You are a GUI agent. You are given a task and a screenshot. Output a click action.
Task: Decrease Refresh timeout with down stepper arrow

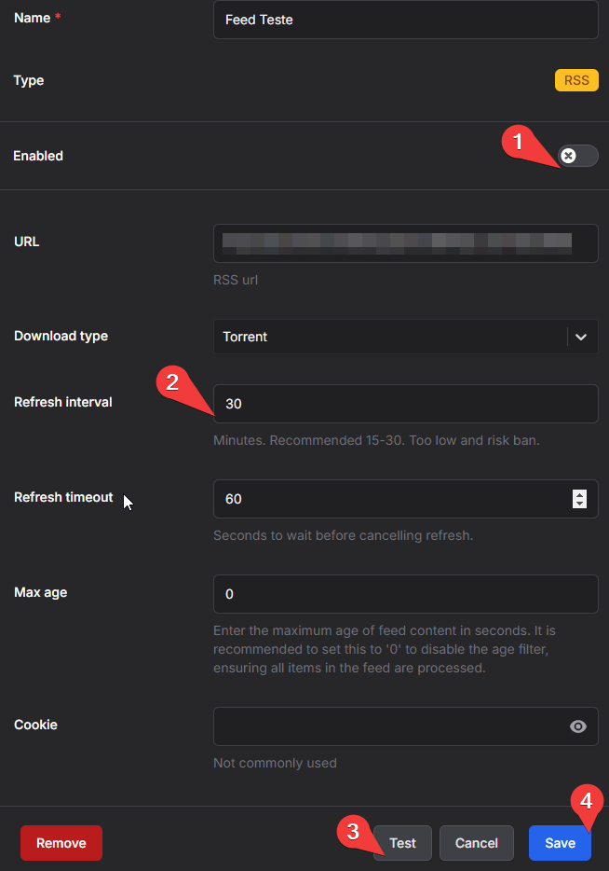click(579, 505)
